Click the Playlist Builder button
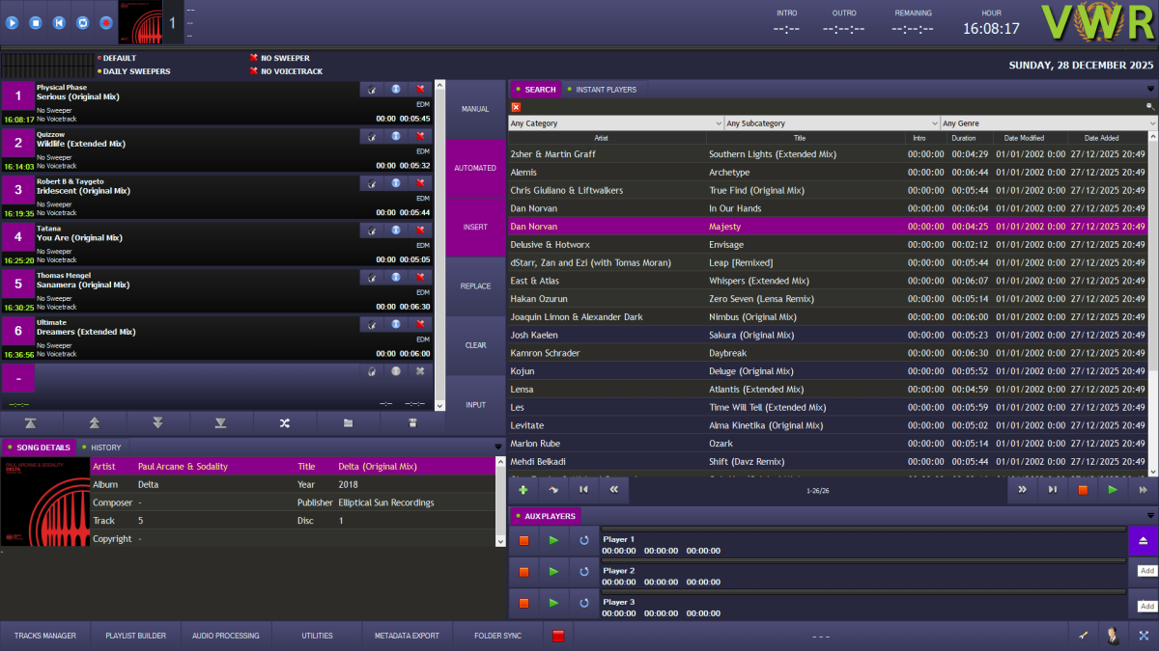This screenshot has width=1159, height=651. tap(135, 635)
